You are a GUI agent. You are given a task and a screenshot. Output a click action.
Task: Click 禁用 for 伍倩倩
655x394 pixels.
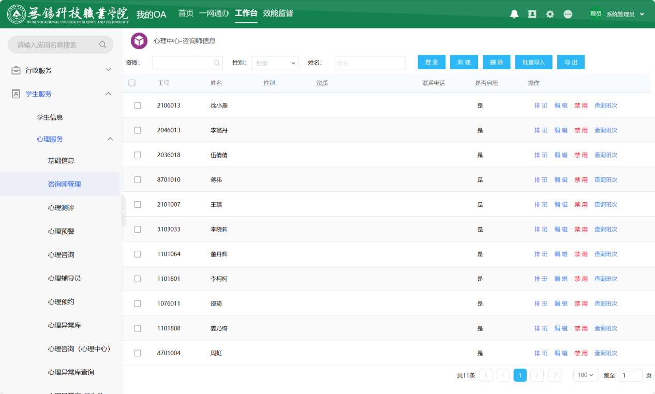click(581, 155)
